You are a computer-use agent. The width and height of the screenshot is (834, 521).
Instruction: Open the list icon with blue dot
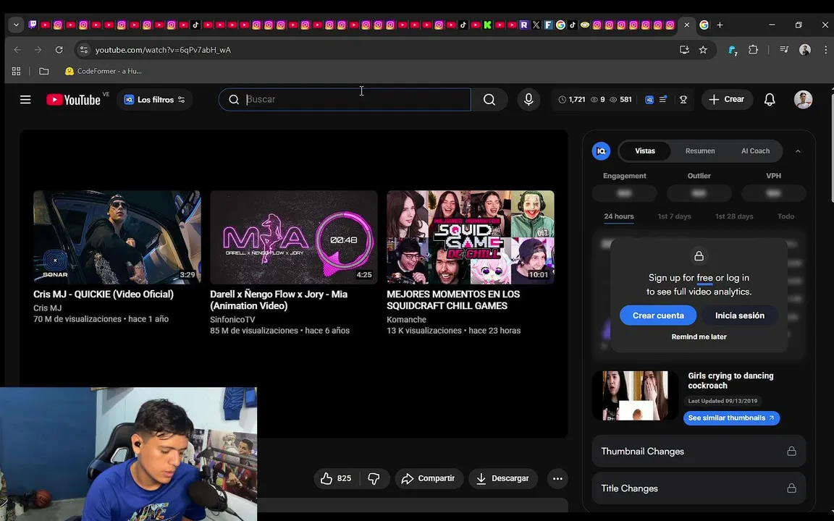coord(662,99)
